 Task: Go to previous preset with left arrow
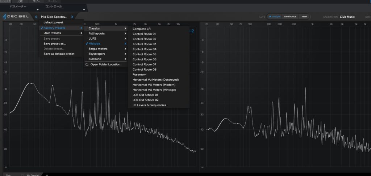(x=36, y=17)
